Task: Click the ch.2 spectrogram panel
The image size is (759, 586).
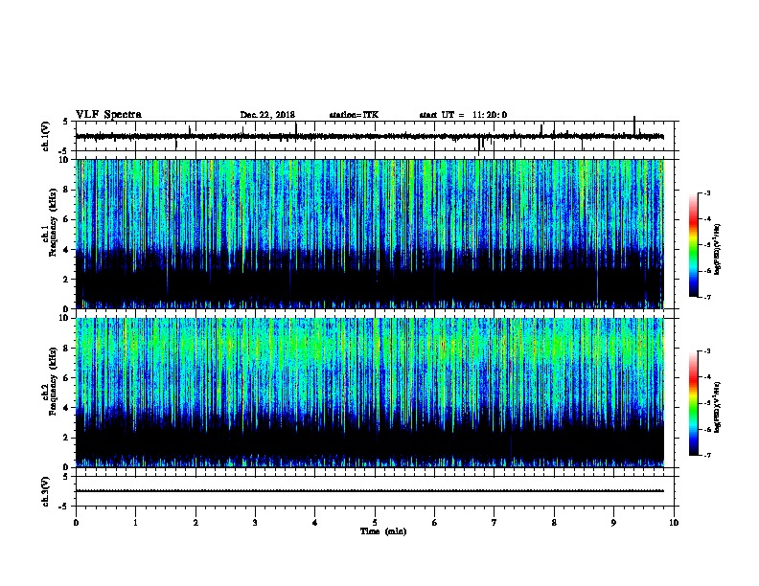Action: 370,393
